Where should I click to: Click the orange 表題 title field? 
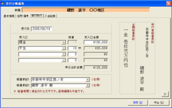point(86,10)
